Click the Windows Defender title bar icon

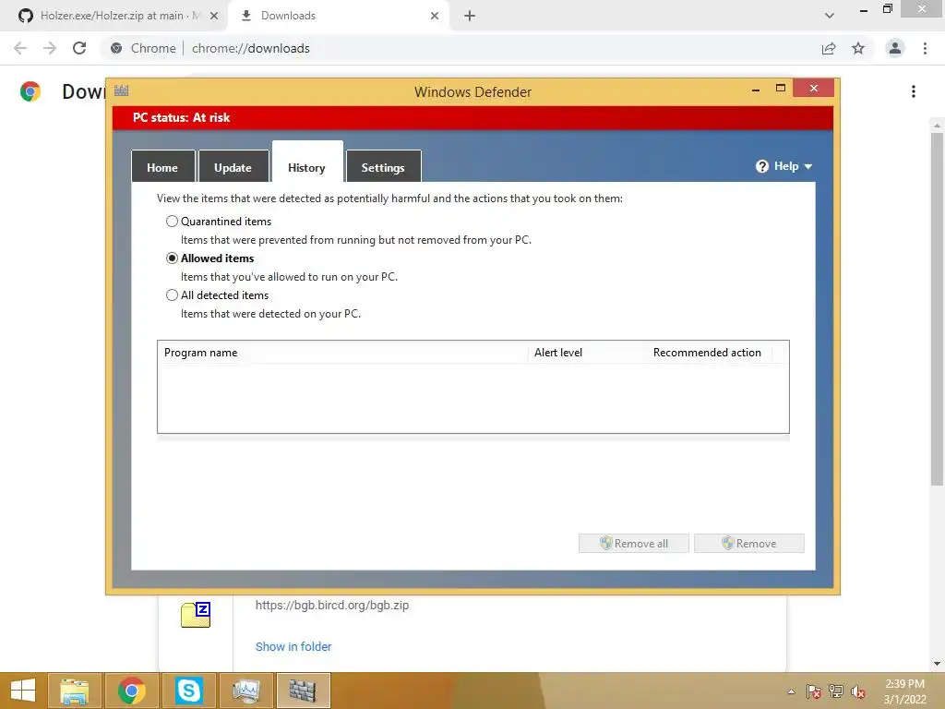(x=121, y=91)
